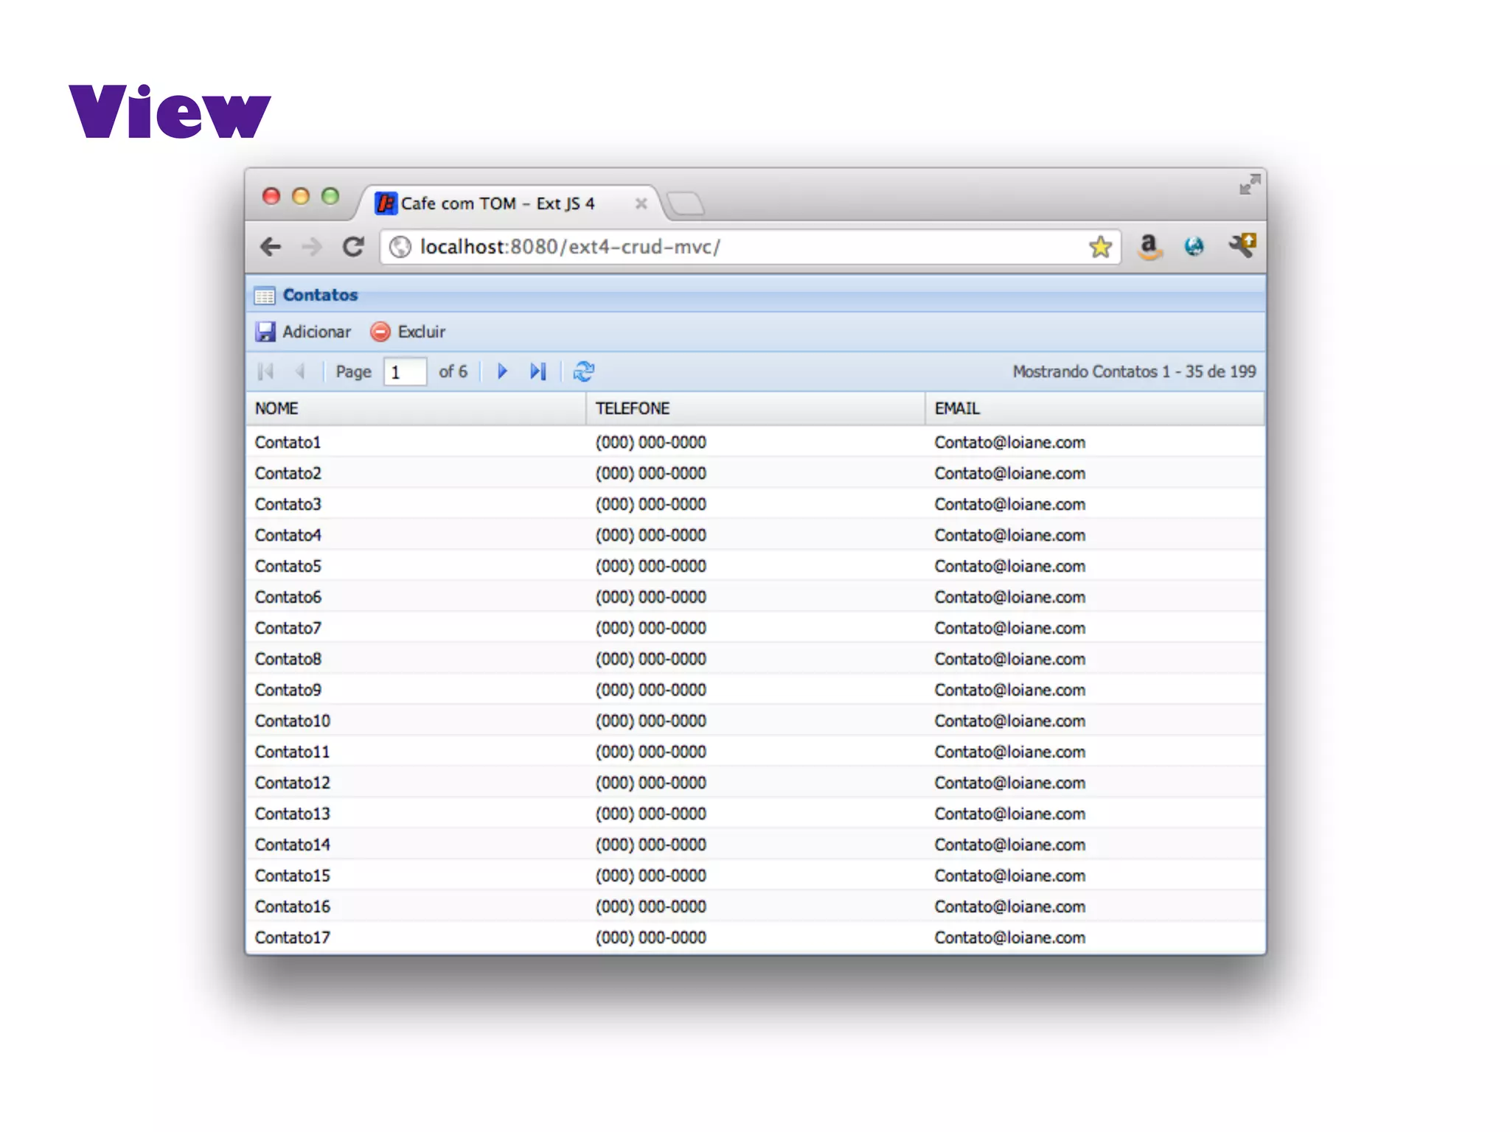Refresh the contacts grid
This screenshot has width=1510, height=1132.
pos(583,371)
